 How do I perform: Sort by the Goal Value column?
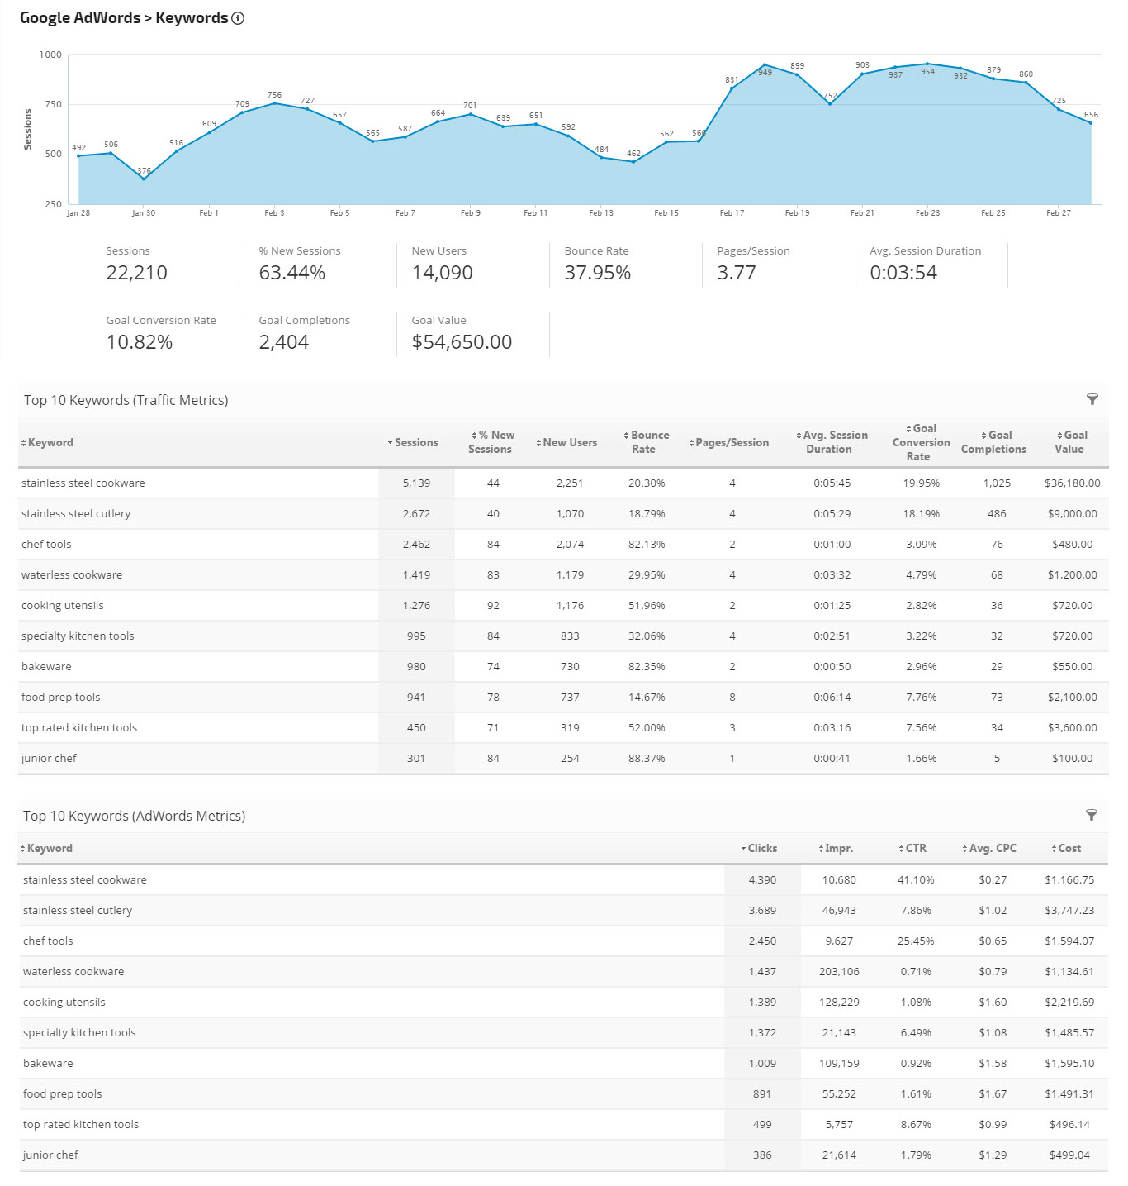1072,442
